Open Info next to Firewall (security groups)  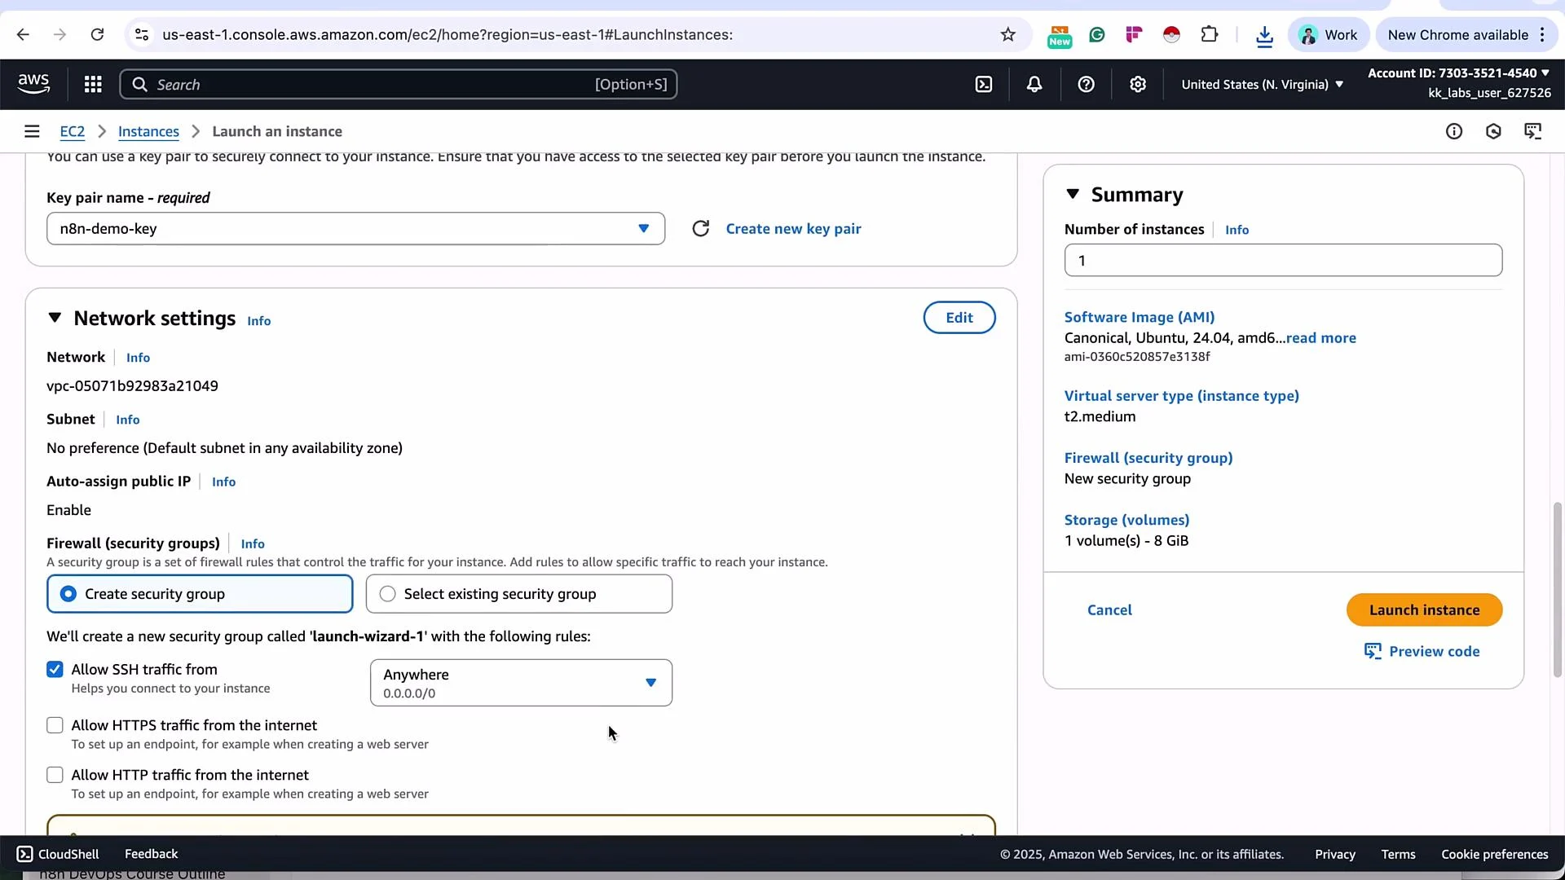253,543
